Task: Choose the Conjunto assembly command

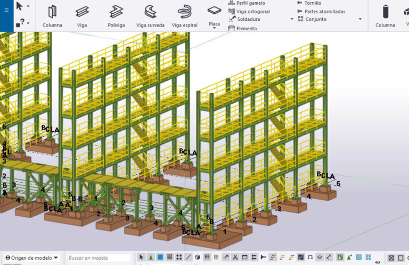Action: pyautogui.click(x=312, y=19)
